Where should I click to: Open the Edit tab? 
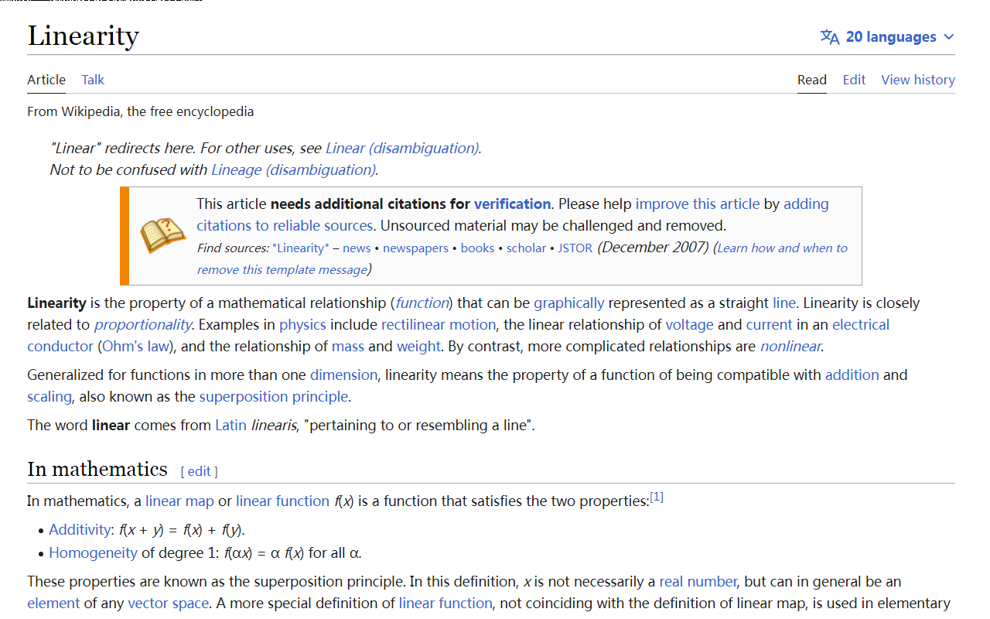pyautogui.click(x=854, y=80)
